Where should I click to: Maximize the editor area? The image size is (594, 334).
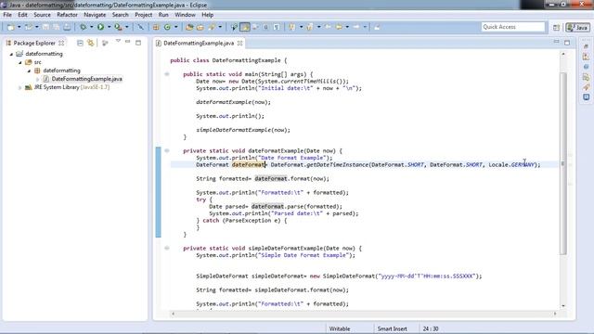point(567,43)
